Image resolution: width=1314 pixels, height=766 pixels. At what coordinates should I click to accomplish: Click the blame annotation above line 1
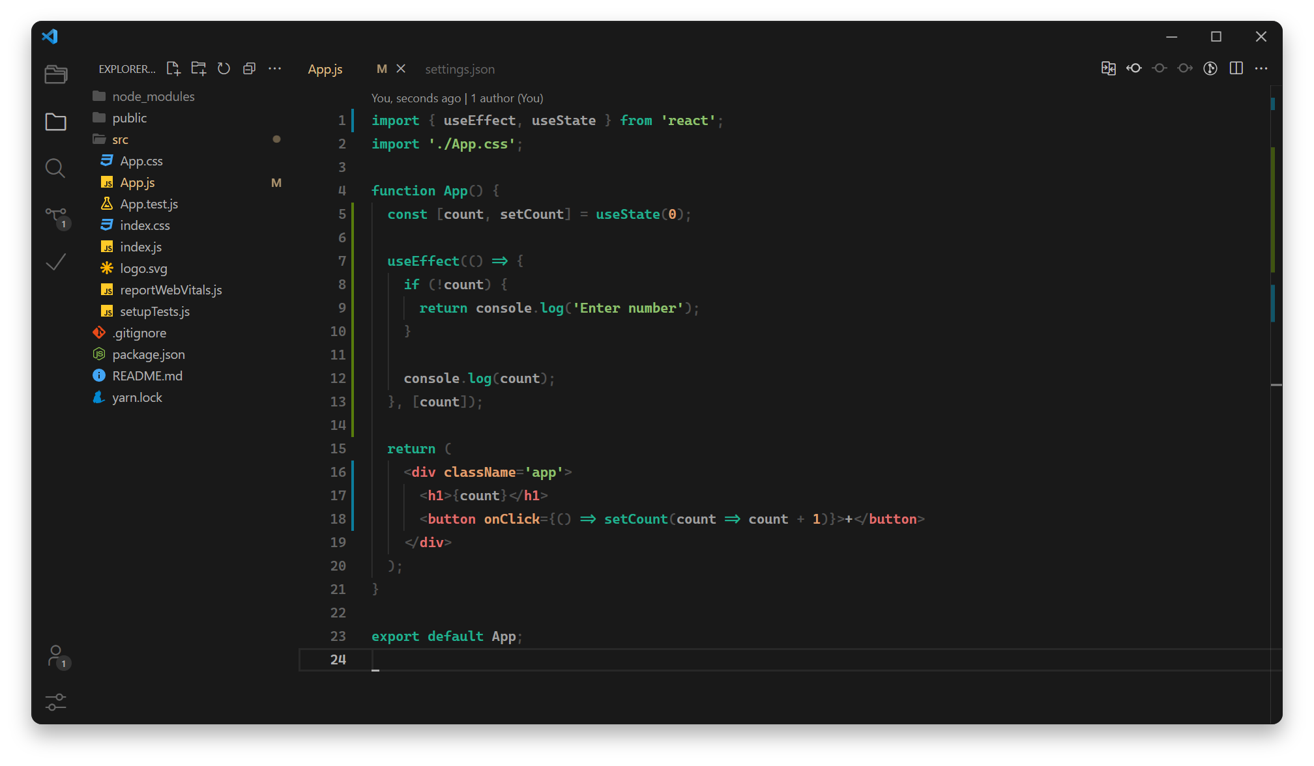coord(457,98)
